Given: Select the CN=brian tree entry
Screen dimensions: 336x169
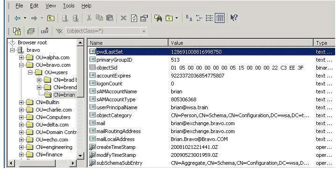Looking at the screenshot, I should (x=64, y=95).
